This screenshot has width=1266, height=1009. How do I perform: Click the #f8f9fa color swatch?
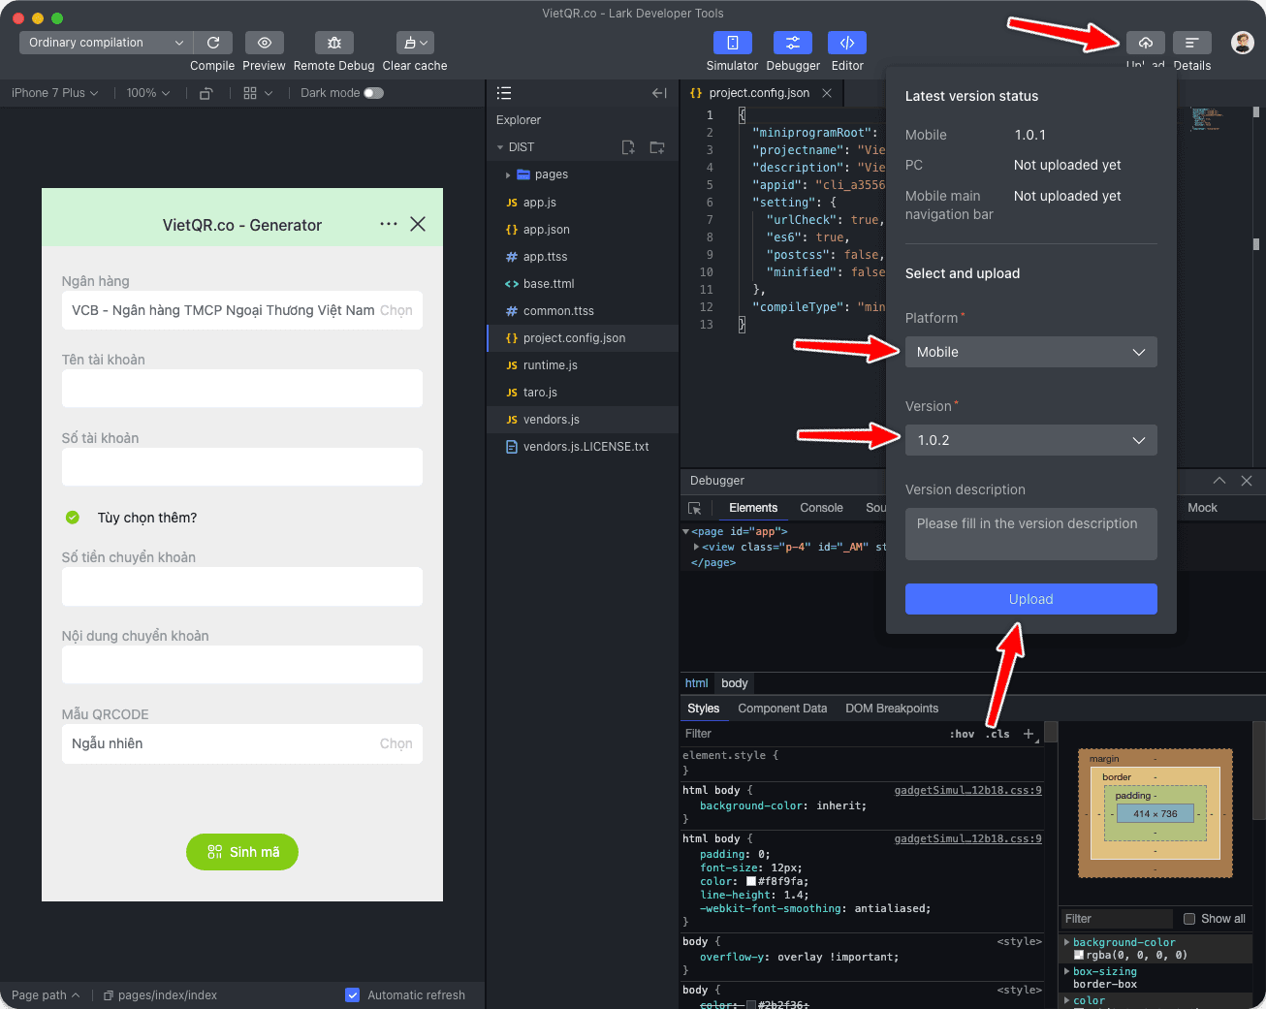[750, 882]
